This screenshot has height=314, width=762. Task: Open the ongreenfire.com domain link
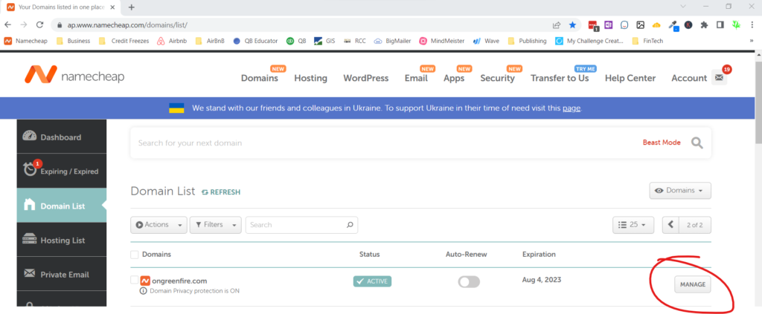pos(179,281)
